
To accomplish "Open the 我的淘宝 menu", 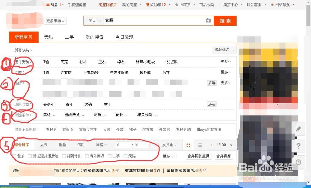I will (x=129, y=5).
